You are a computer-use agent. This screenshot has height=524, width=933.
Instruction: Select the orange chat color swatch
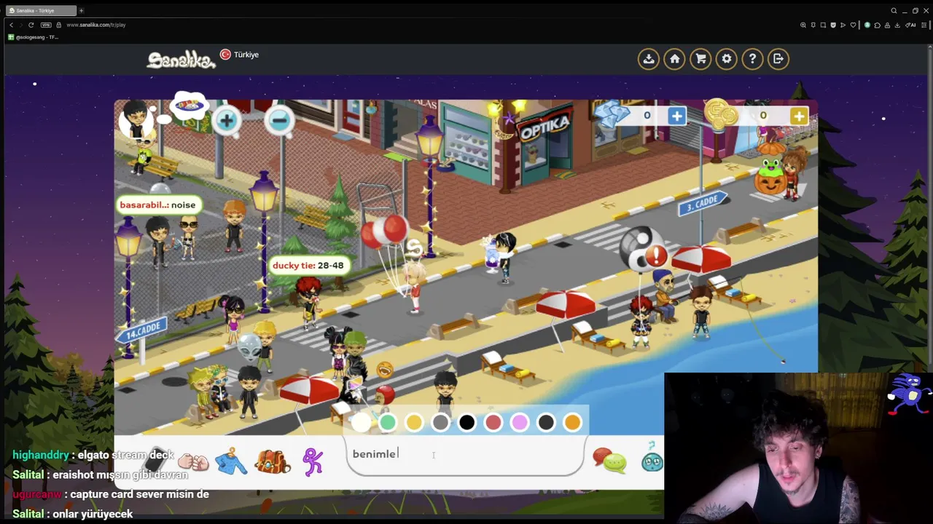[572, 422]
